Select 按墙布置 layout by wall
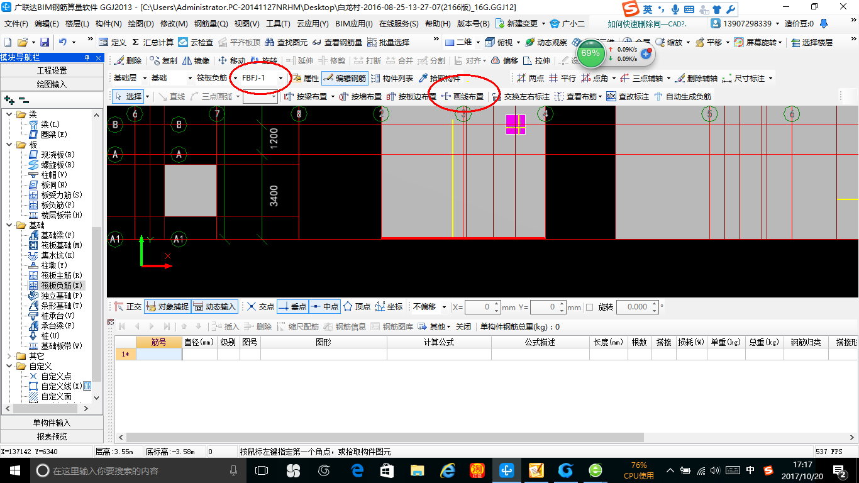The height and width of the screenshot is (483, 859). 360,96
